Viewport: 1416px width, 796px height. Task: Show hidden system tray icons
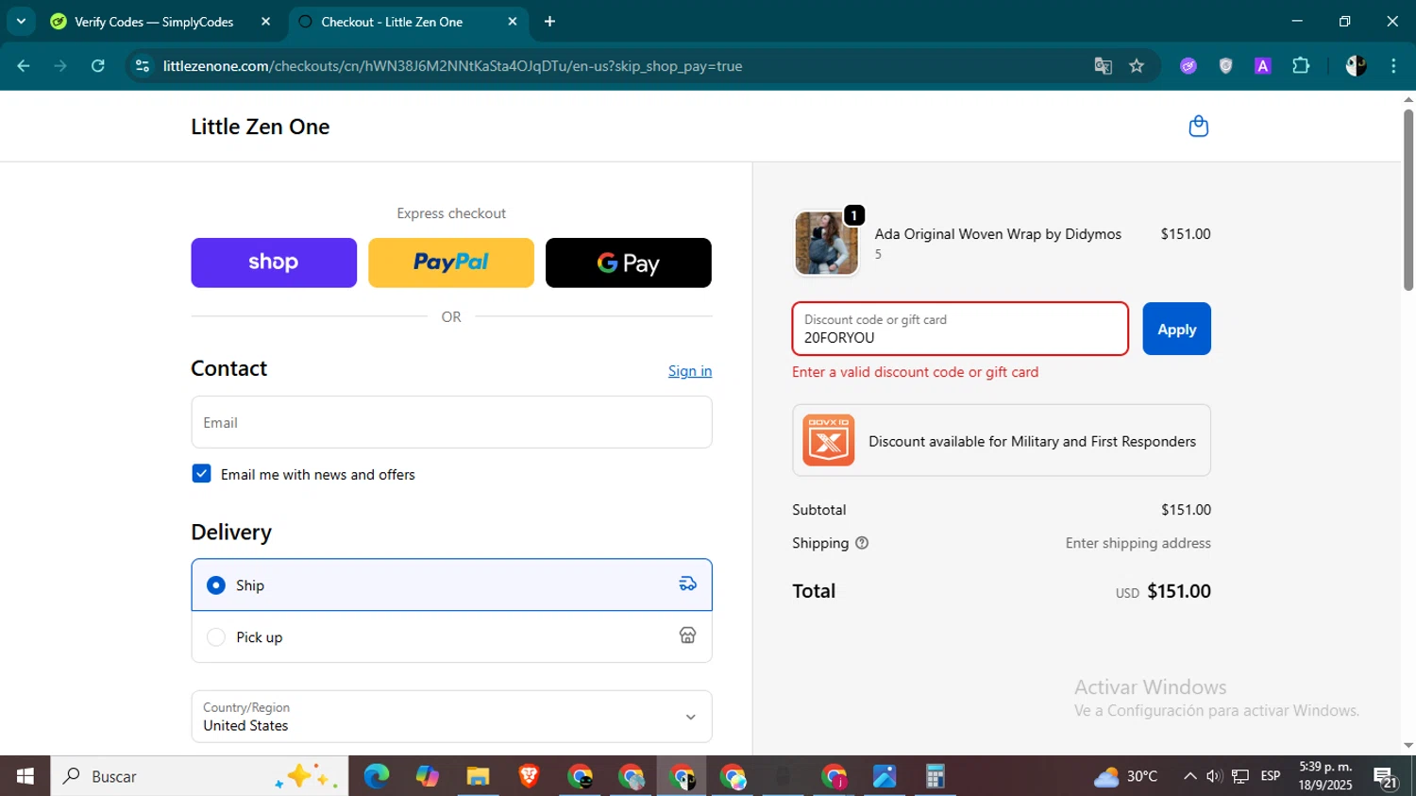1189,776
